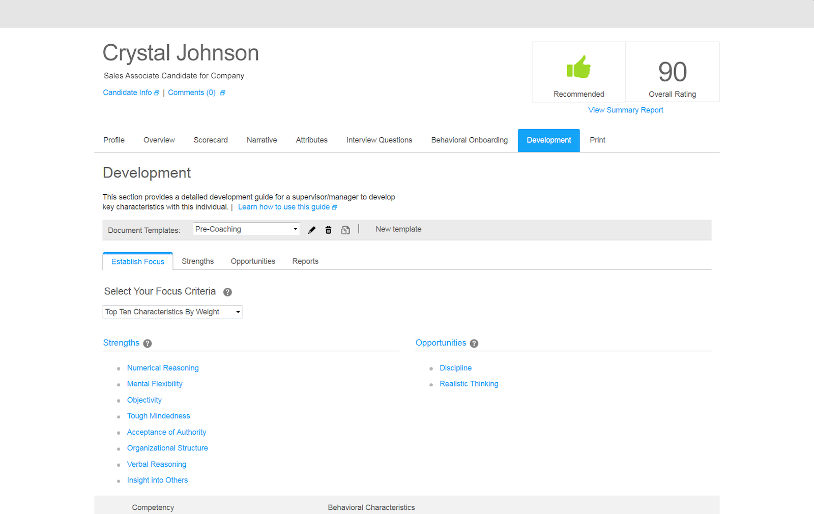The height and width of the screenshot is (514, 814).
Task: Edit the Pre-Coaching template with pencil icon
Action: pyautogui.click(x=311, y=230)
